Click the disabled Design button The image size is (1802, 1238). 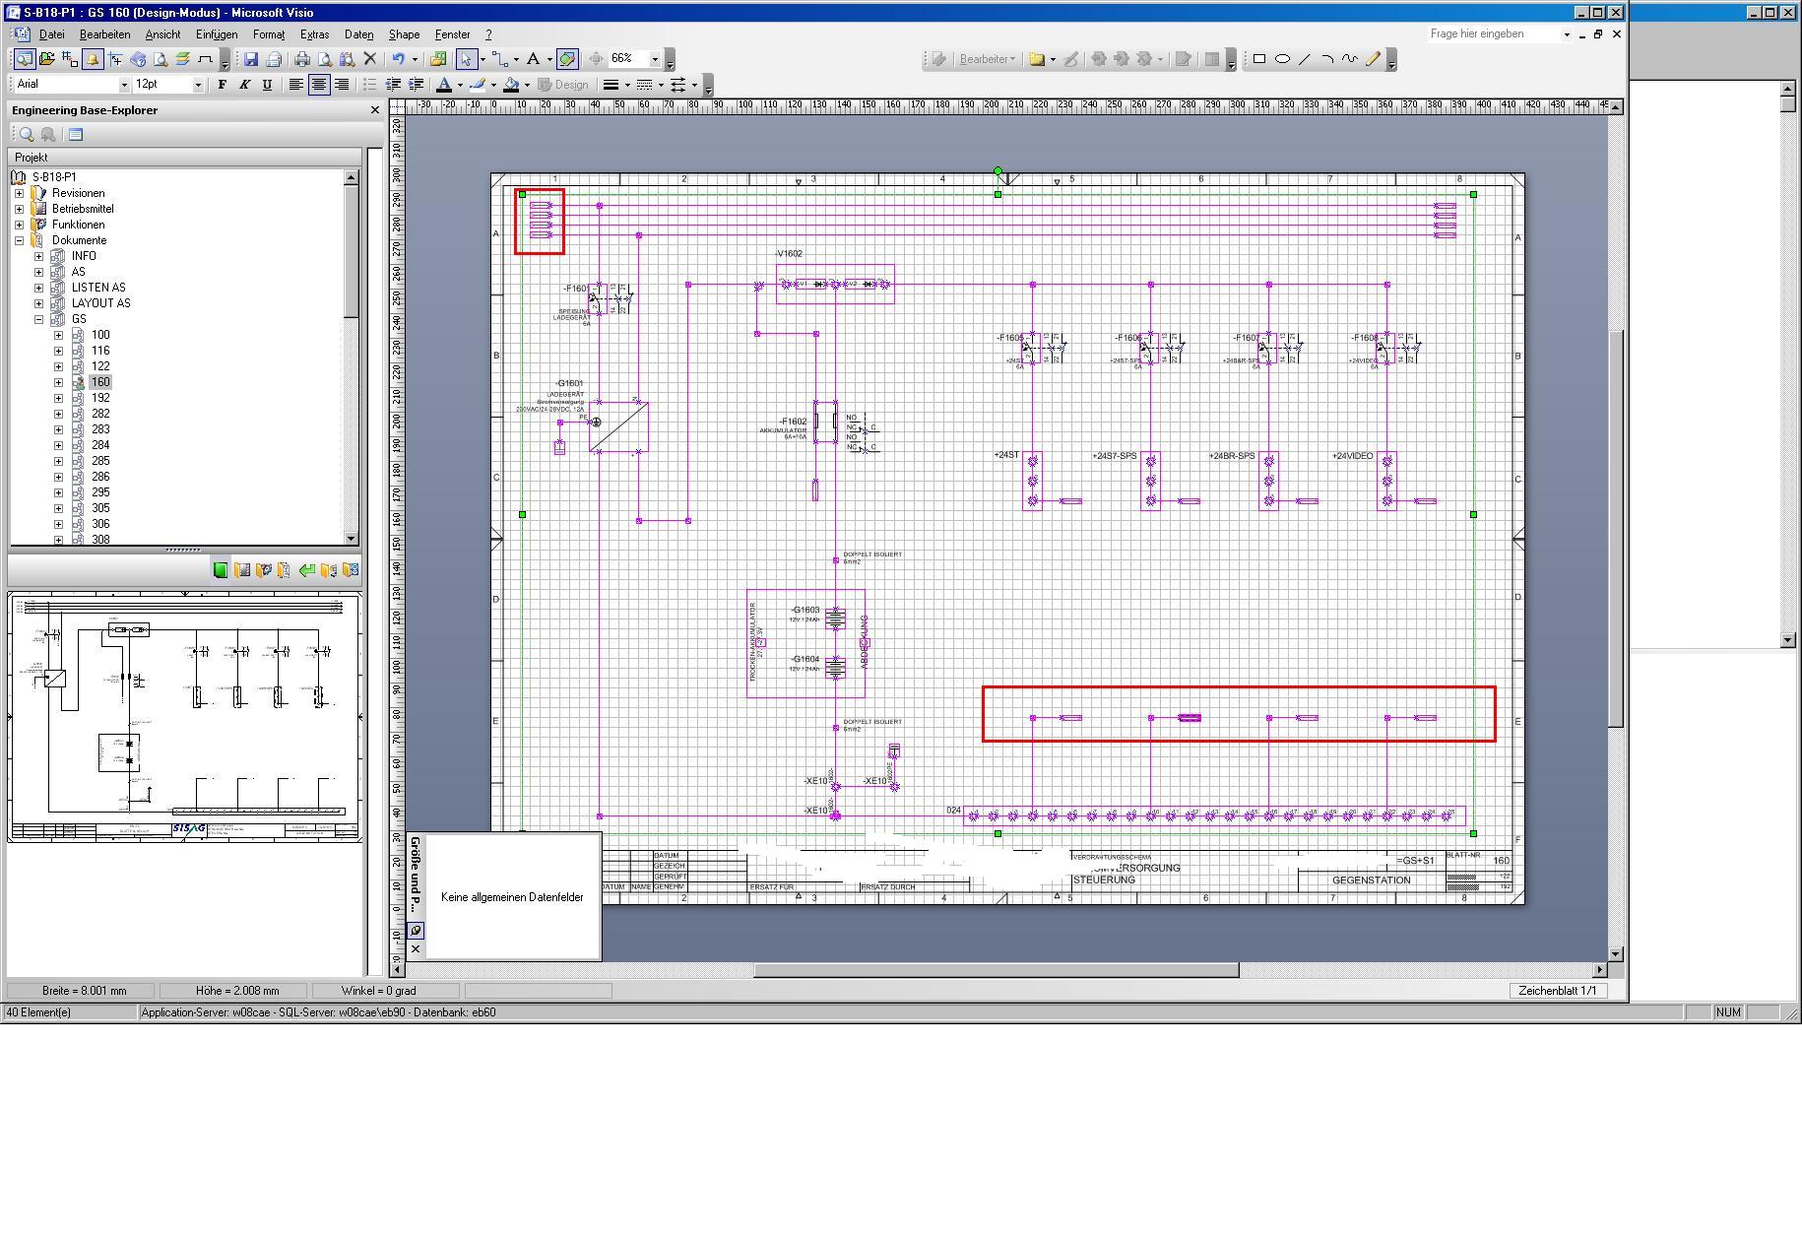(564, 85)
